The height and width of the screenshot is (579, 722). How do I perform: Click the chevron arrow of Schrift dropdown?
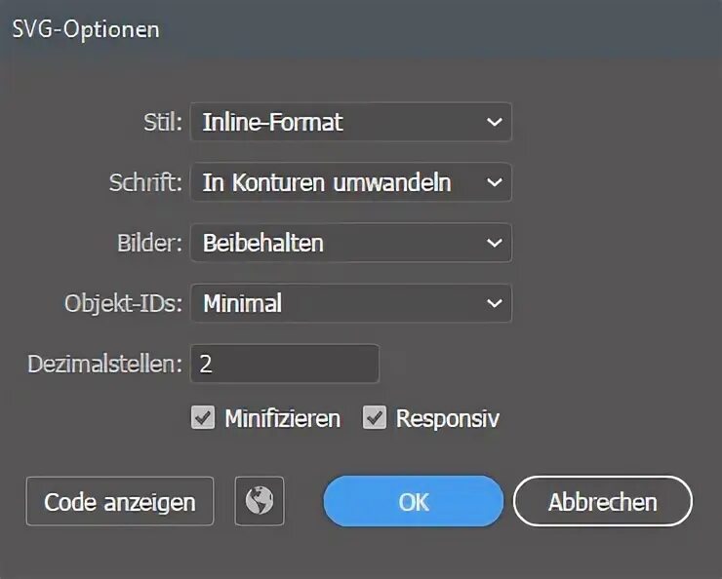pyautogui.click(x=494, y=182)
